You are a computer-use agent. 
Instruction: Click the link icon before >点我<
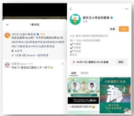(12, 55)
